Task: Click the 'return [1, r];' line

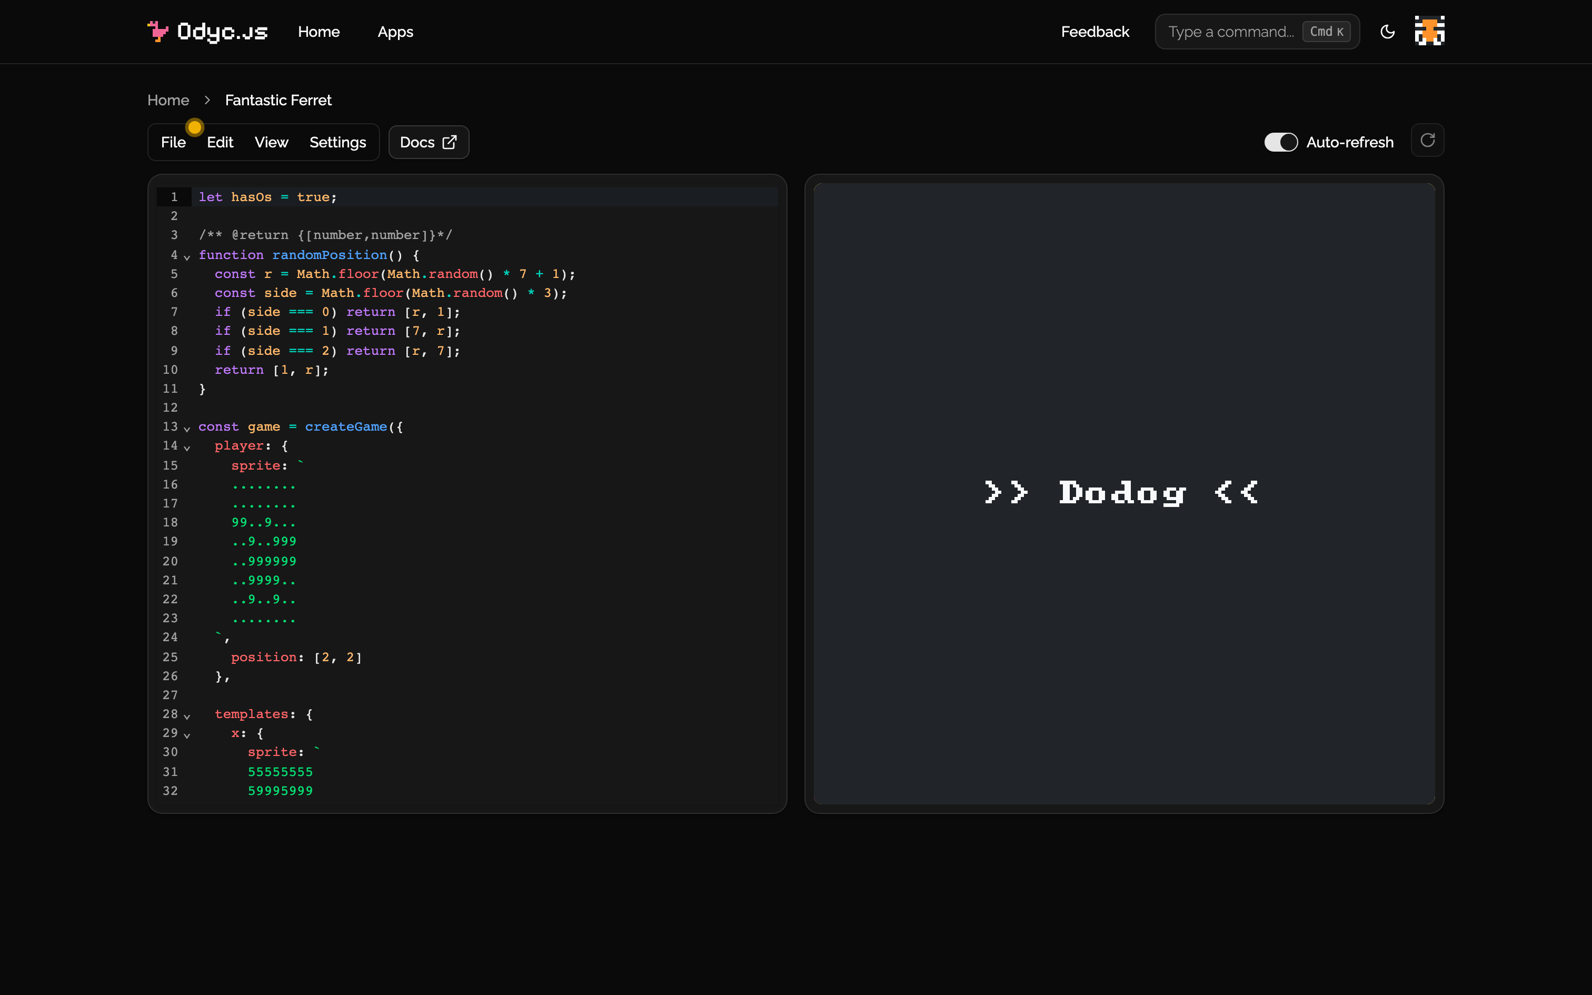Action: pyautogui.click(x=271, y=370)
